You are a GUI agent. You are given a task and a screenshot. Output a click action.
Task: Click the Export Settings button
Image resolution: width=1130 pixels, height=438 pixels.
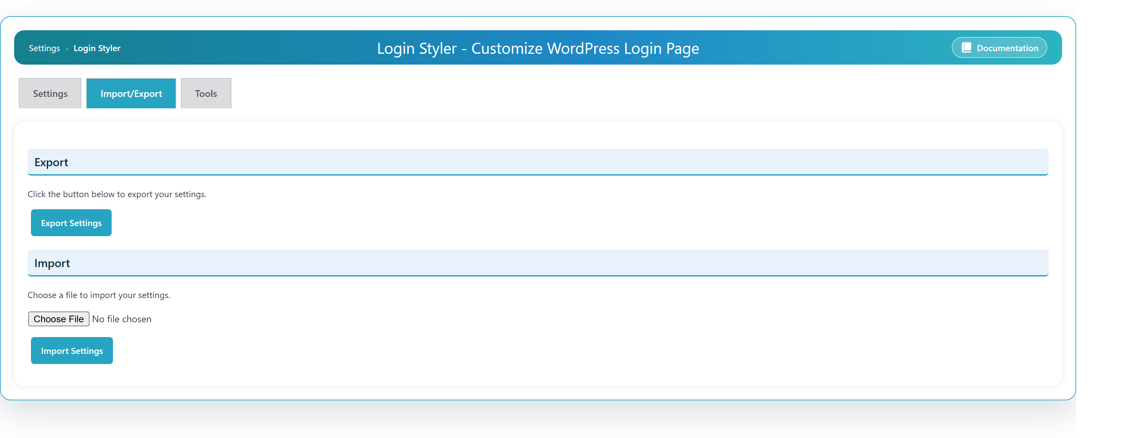coord(71,222)
